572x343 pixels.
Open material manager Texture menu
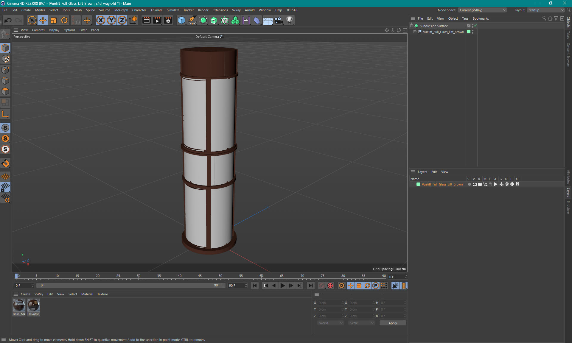click(102, 294)
